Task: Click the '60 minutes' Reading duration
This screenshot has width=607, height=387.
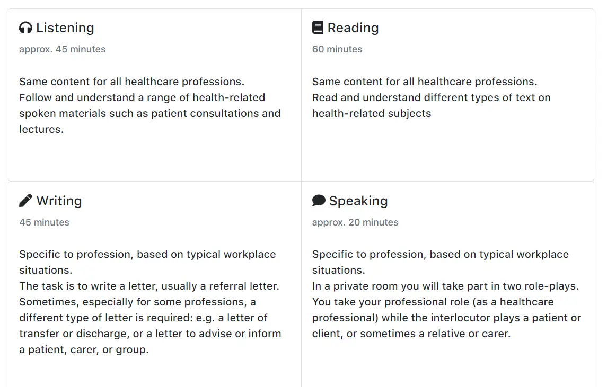Action: tap(337, 49)
